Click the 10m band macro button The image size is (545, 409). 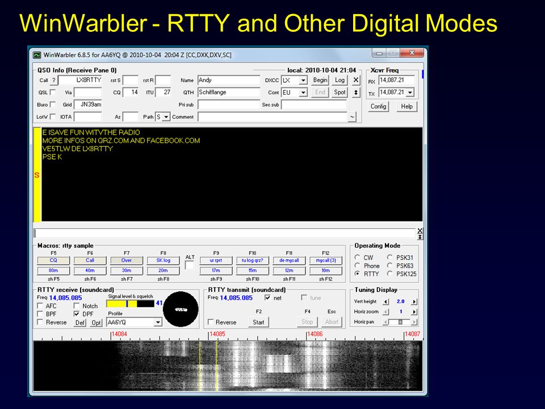click(x=326, y=270)
